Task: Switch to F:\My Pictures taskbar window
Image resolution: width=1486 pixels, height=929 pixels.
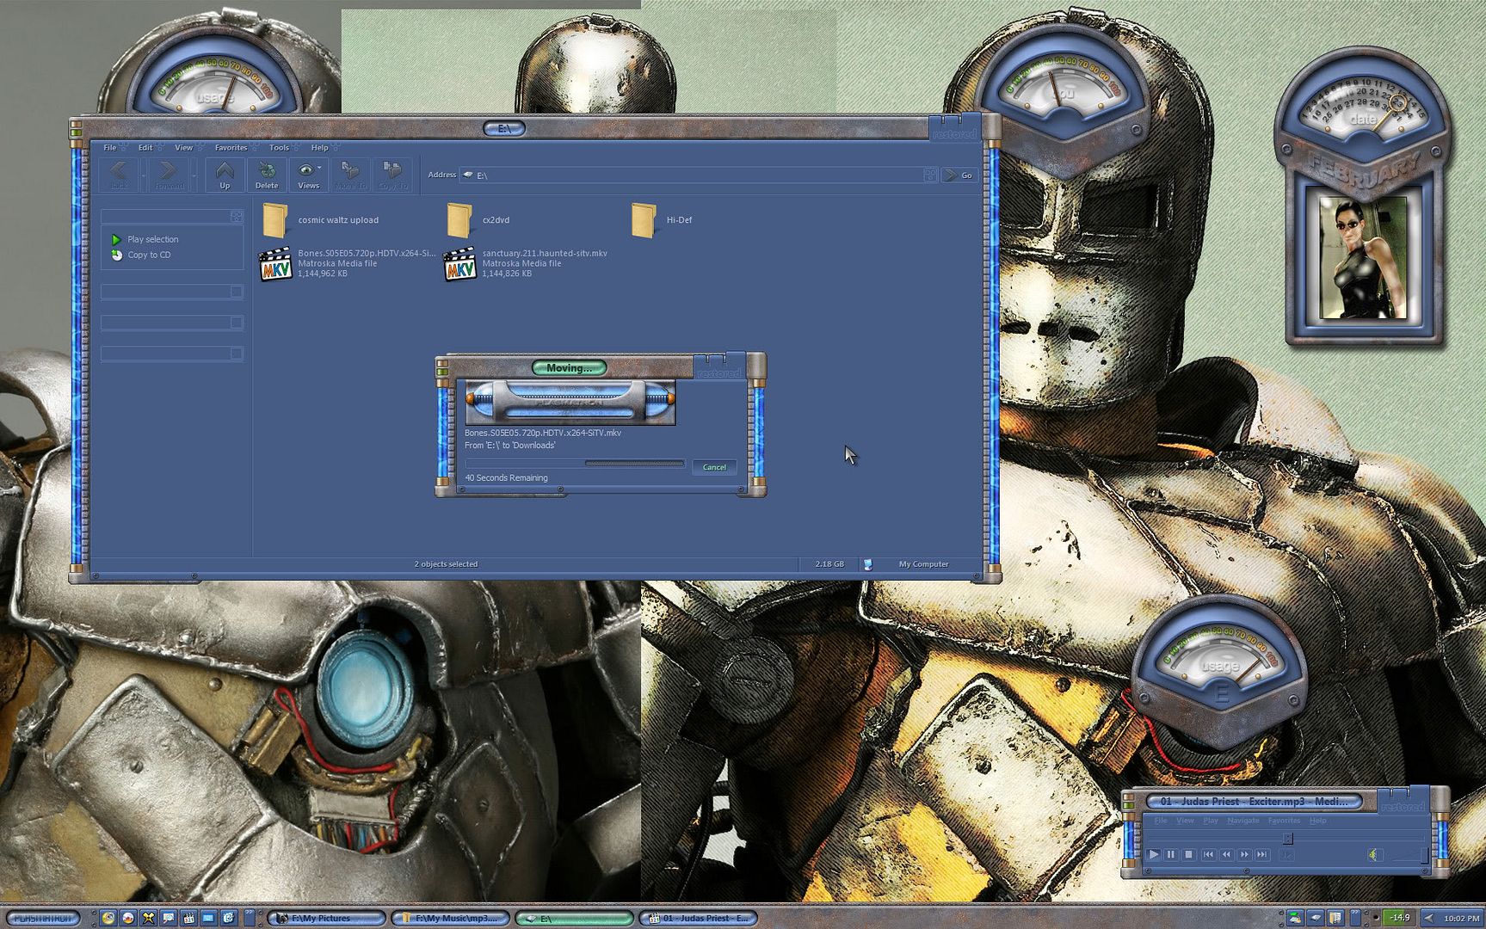Action: 326,918
